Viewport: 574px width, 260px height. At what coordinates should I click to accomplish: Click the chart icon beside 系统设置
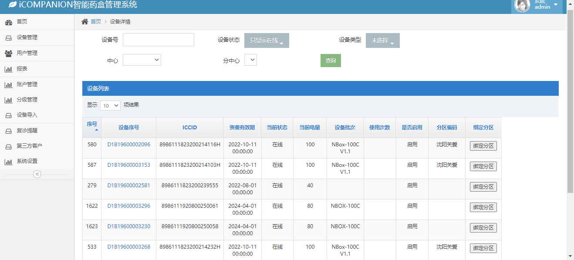pyautogui.click(x=8, y=162)
